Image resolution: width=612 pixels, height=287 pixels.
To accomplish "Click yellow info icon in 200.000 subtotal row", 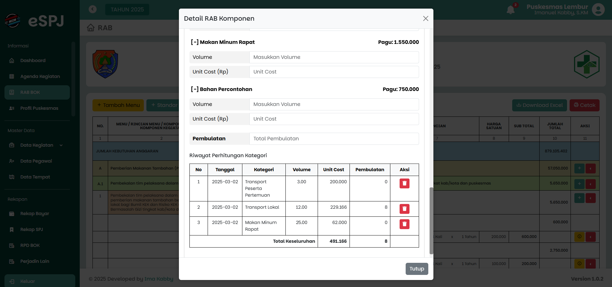I will [579, 264].
